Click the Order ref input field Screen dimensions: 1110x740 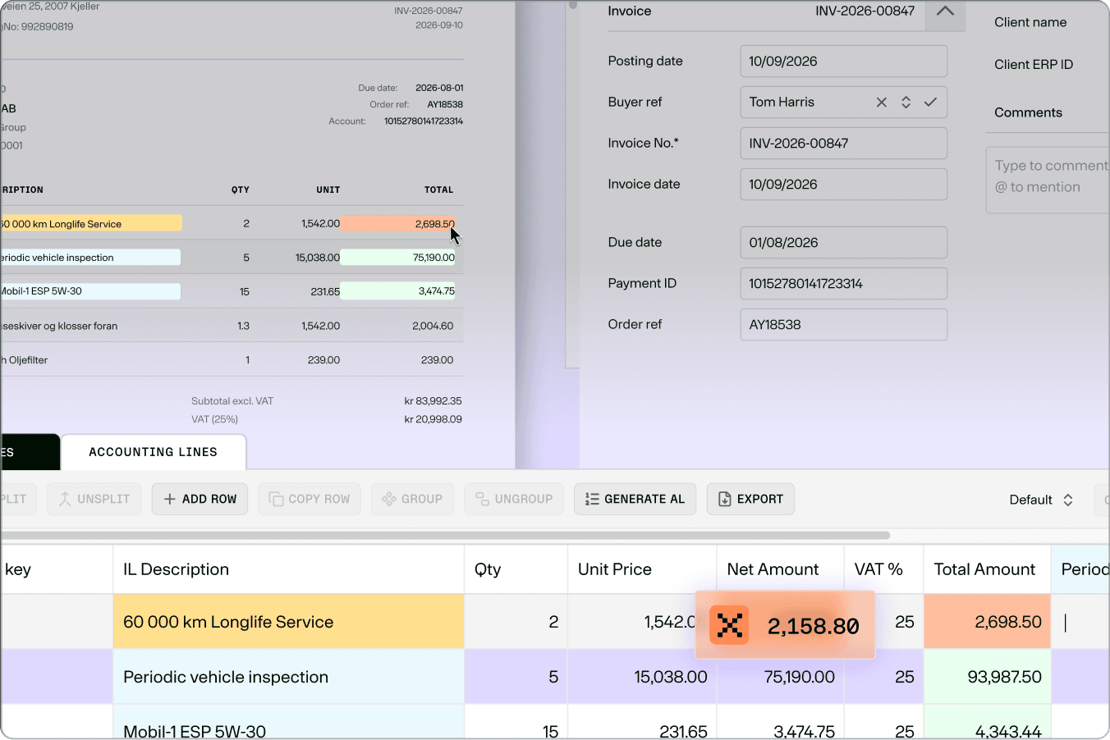[x=843, y=325]
